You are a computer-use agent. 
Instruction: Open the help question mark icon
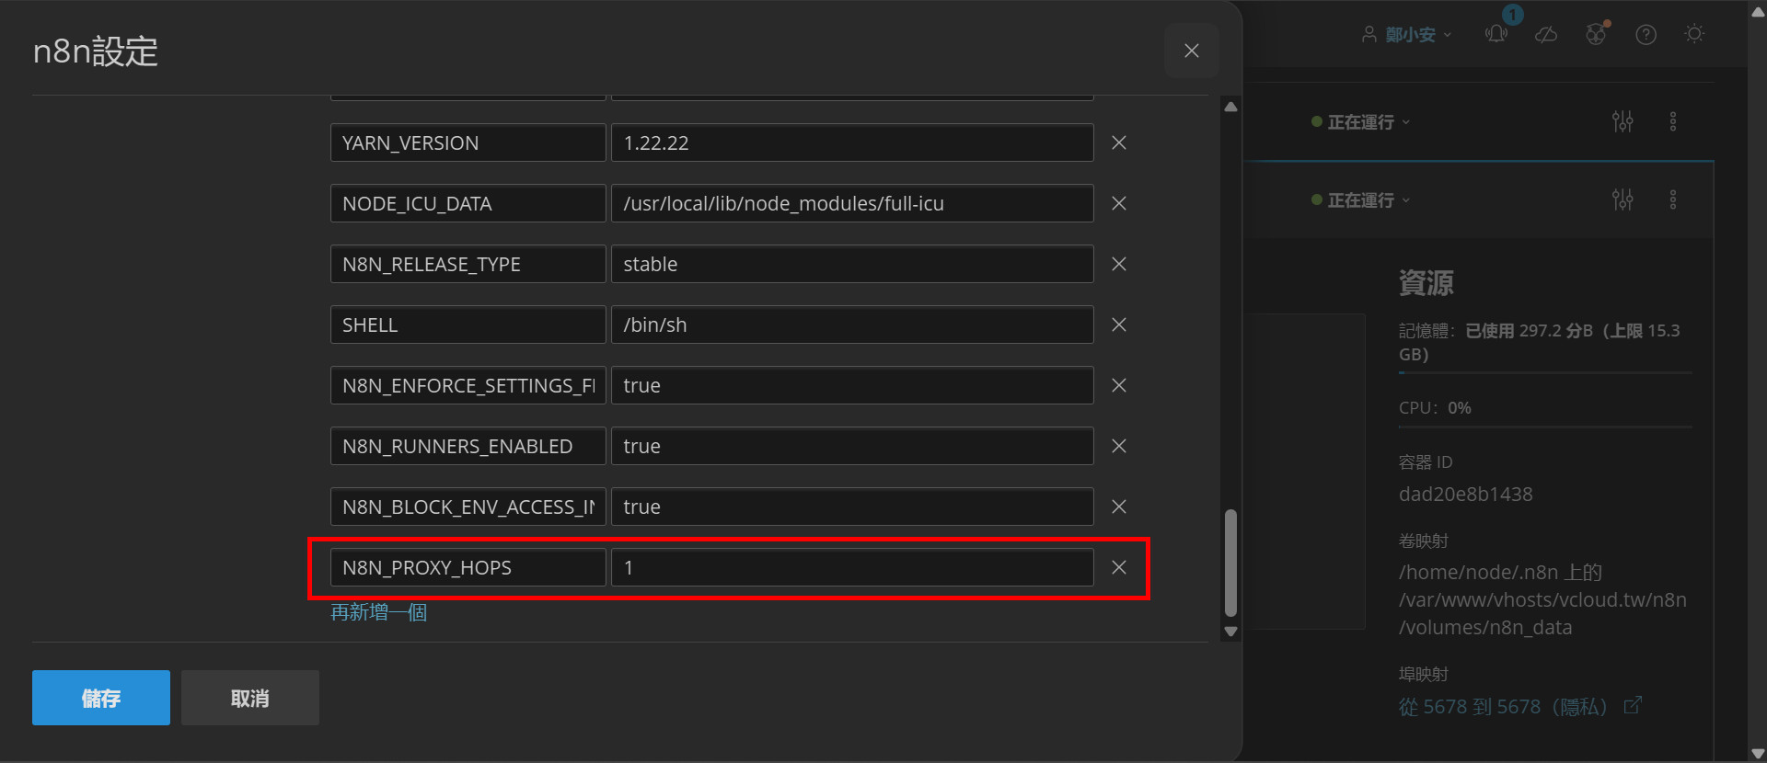[1646, 35]
